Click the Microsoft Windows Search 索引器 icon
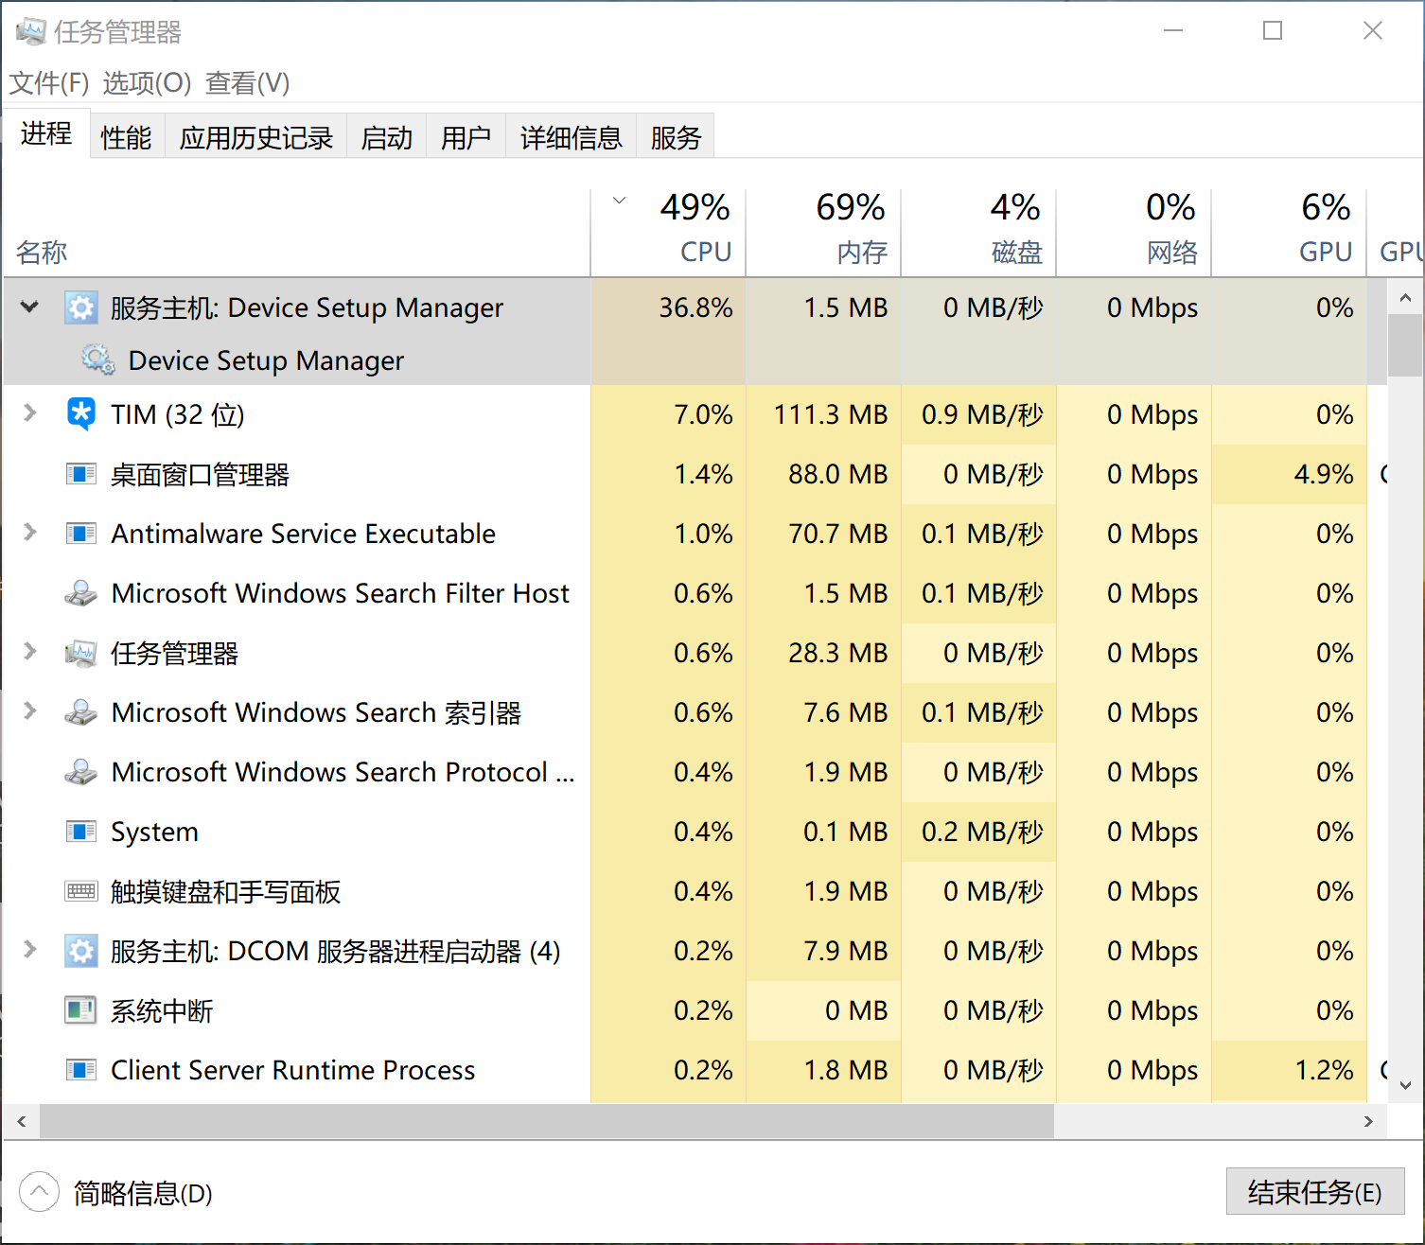This screenshot has height=1245, width=1425. click(x=81, y=712)
